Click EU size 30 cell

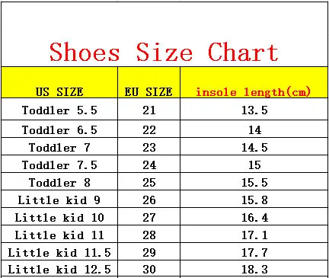pos(149,269)
